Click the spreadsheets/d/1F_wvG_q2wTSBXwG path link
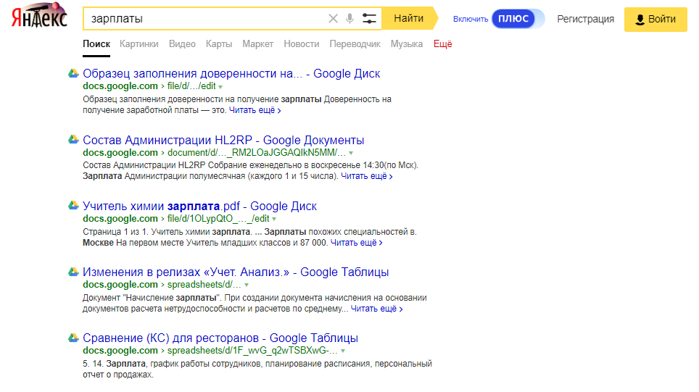 click(x=252, y=350)
